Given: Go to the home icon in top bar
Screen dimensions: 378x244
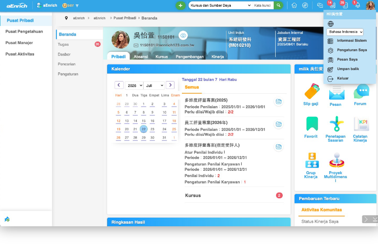Looking at the screenshot, I should 294,5.
